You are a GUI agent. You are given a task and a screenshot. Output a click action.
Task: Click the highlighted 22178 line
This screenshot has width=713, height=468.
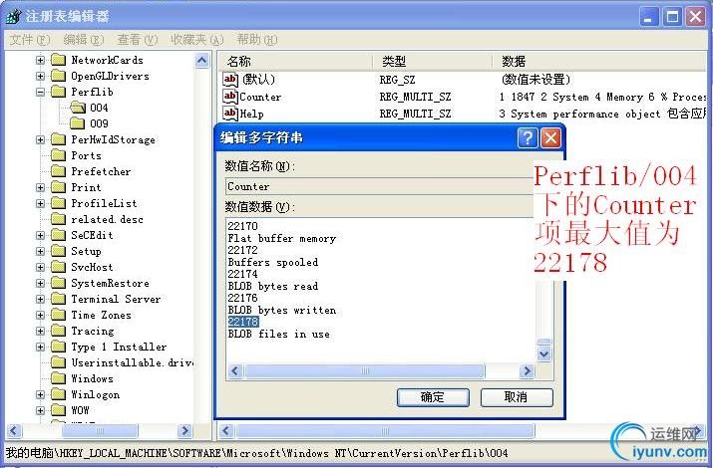(243, 322)
